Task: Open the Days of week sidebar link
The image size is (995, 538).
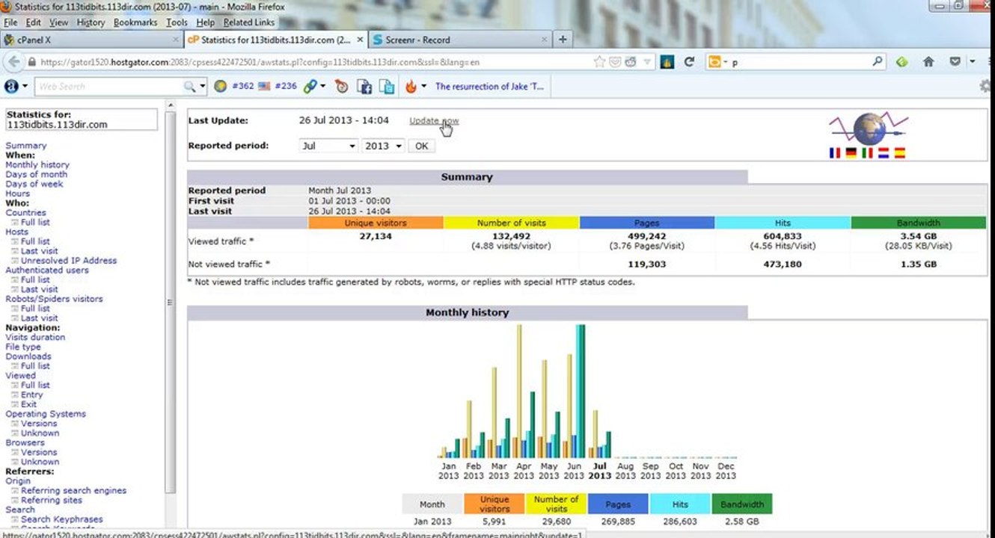Action: [34, 184]
